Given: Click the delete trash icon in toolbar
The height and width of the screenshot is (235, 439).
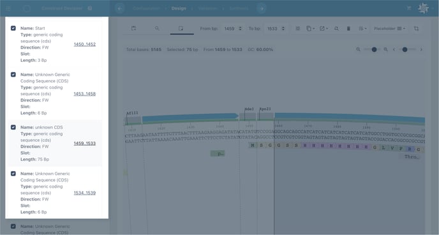Looking at the screenshot, I should 348,29.
